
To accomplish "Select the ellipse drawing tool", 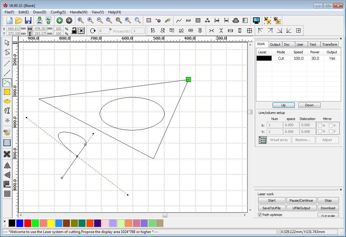I will point(7,101).
